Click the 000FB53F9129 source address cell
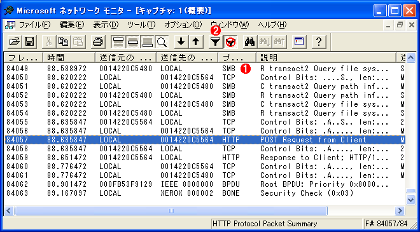420x232 pixels. point(125,184)
